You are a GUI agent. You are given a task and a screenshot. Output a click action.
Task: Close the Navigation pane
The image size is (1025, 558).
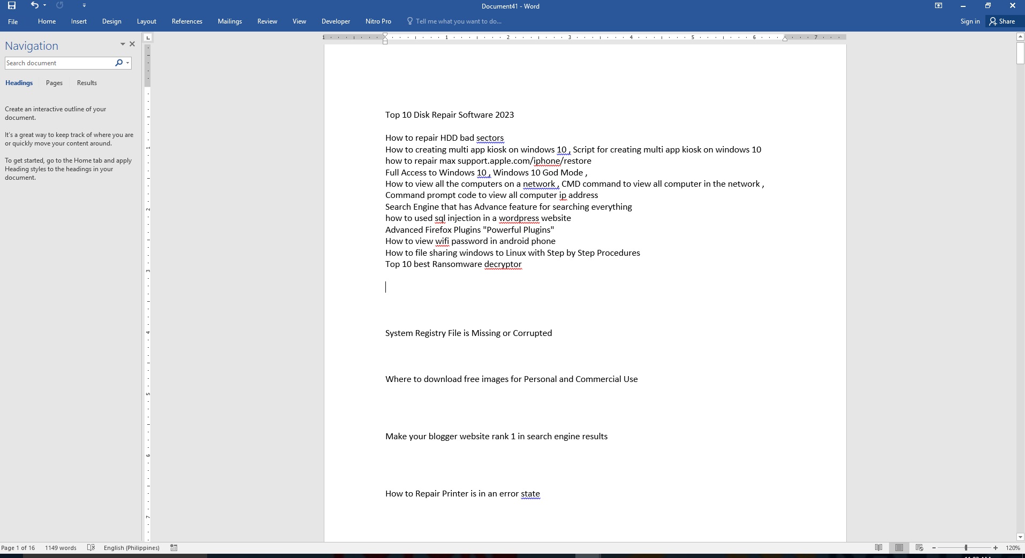pos(132,44)
